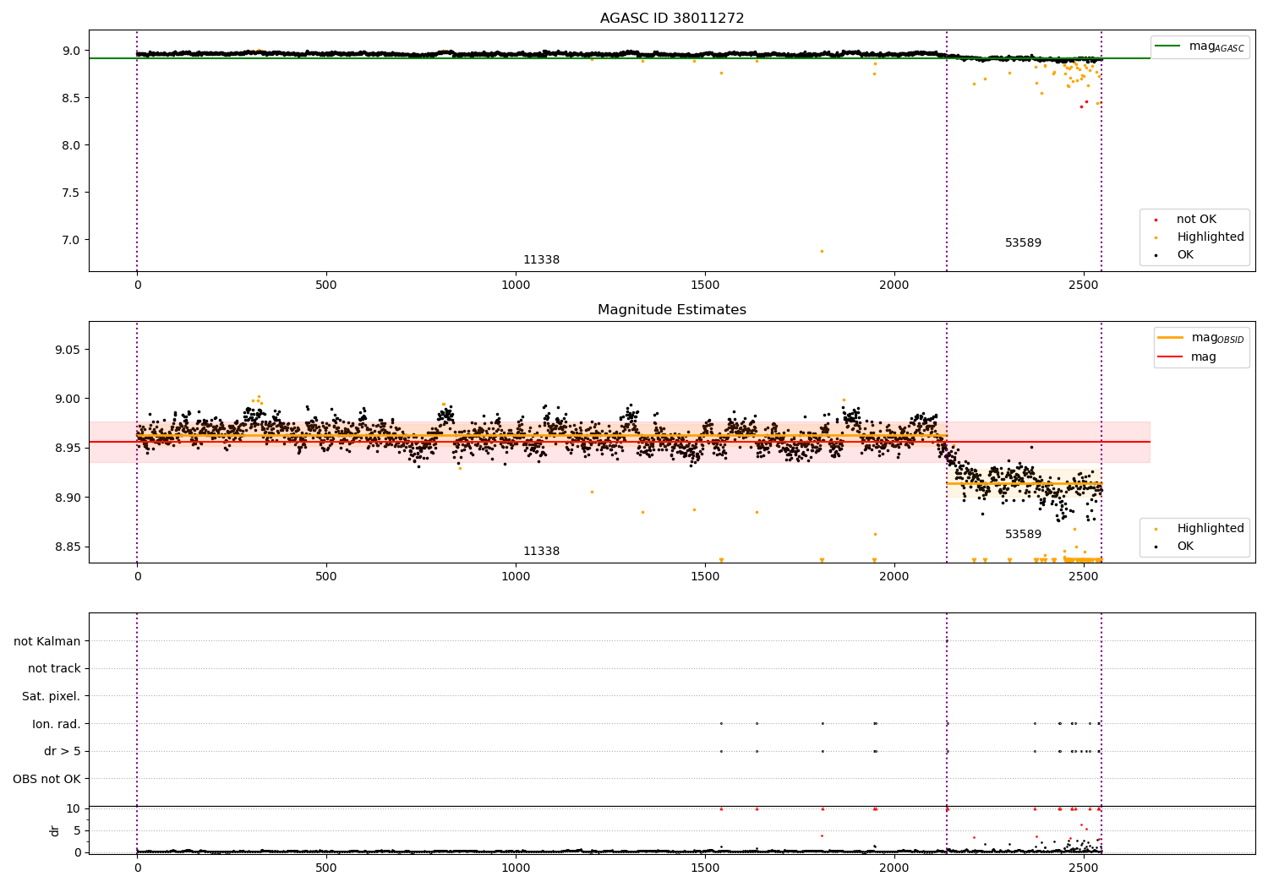Click the 7.5 y-axis tick label
Viewport: 1268px width, 887px height.
tap(71, 193)
